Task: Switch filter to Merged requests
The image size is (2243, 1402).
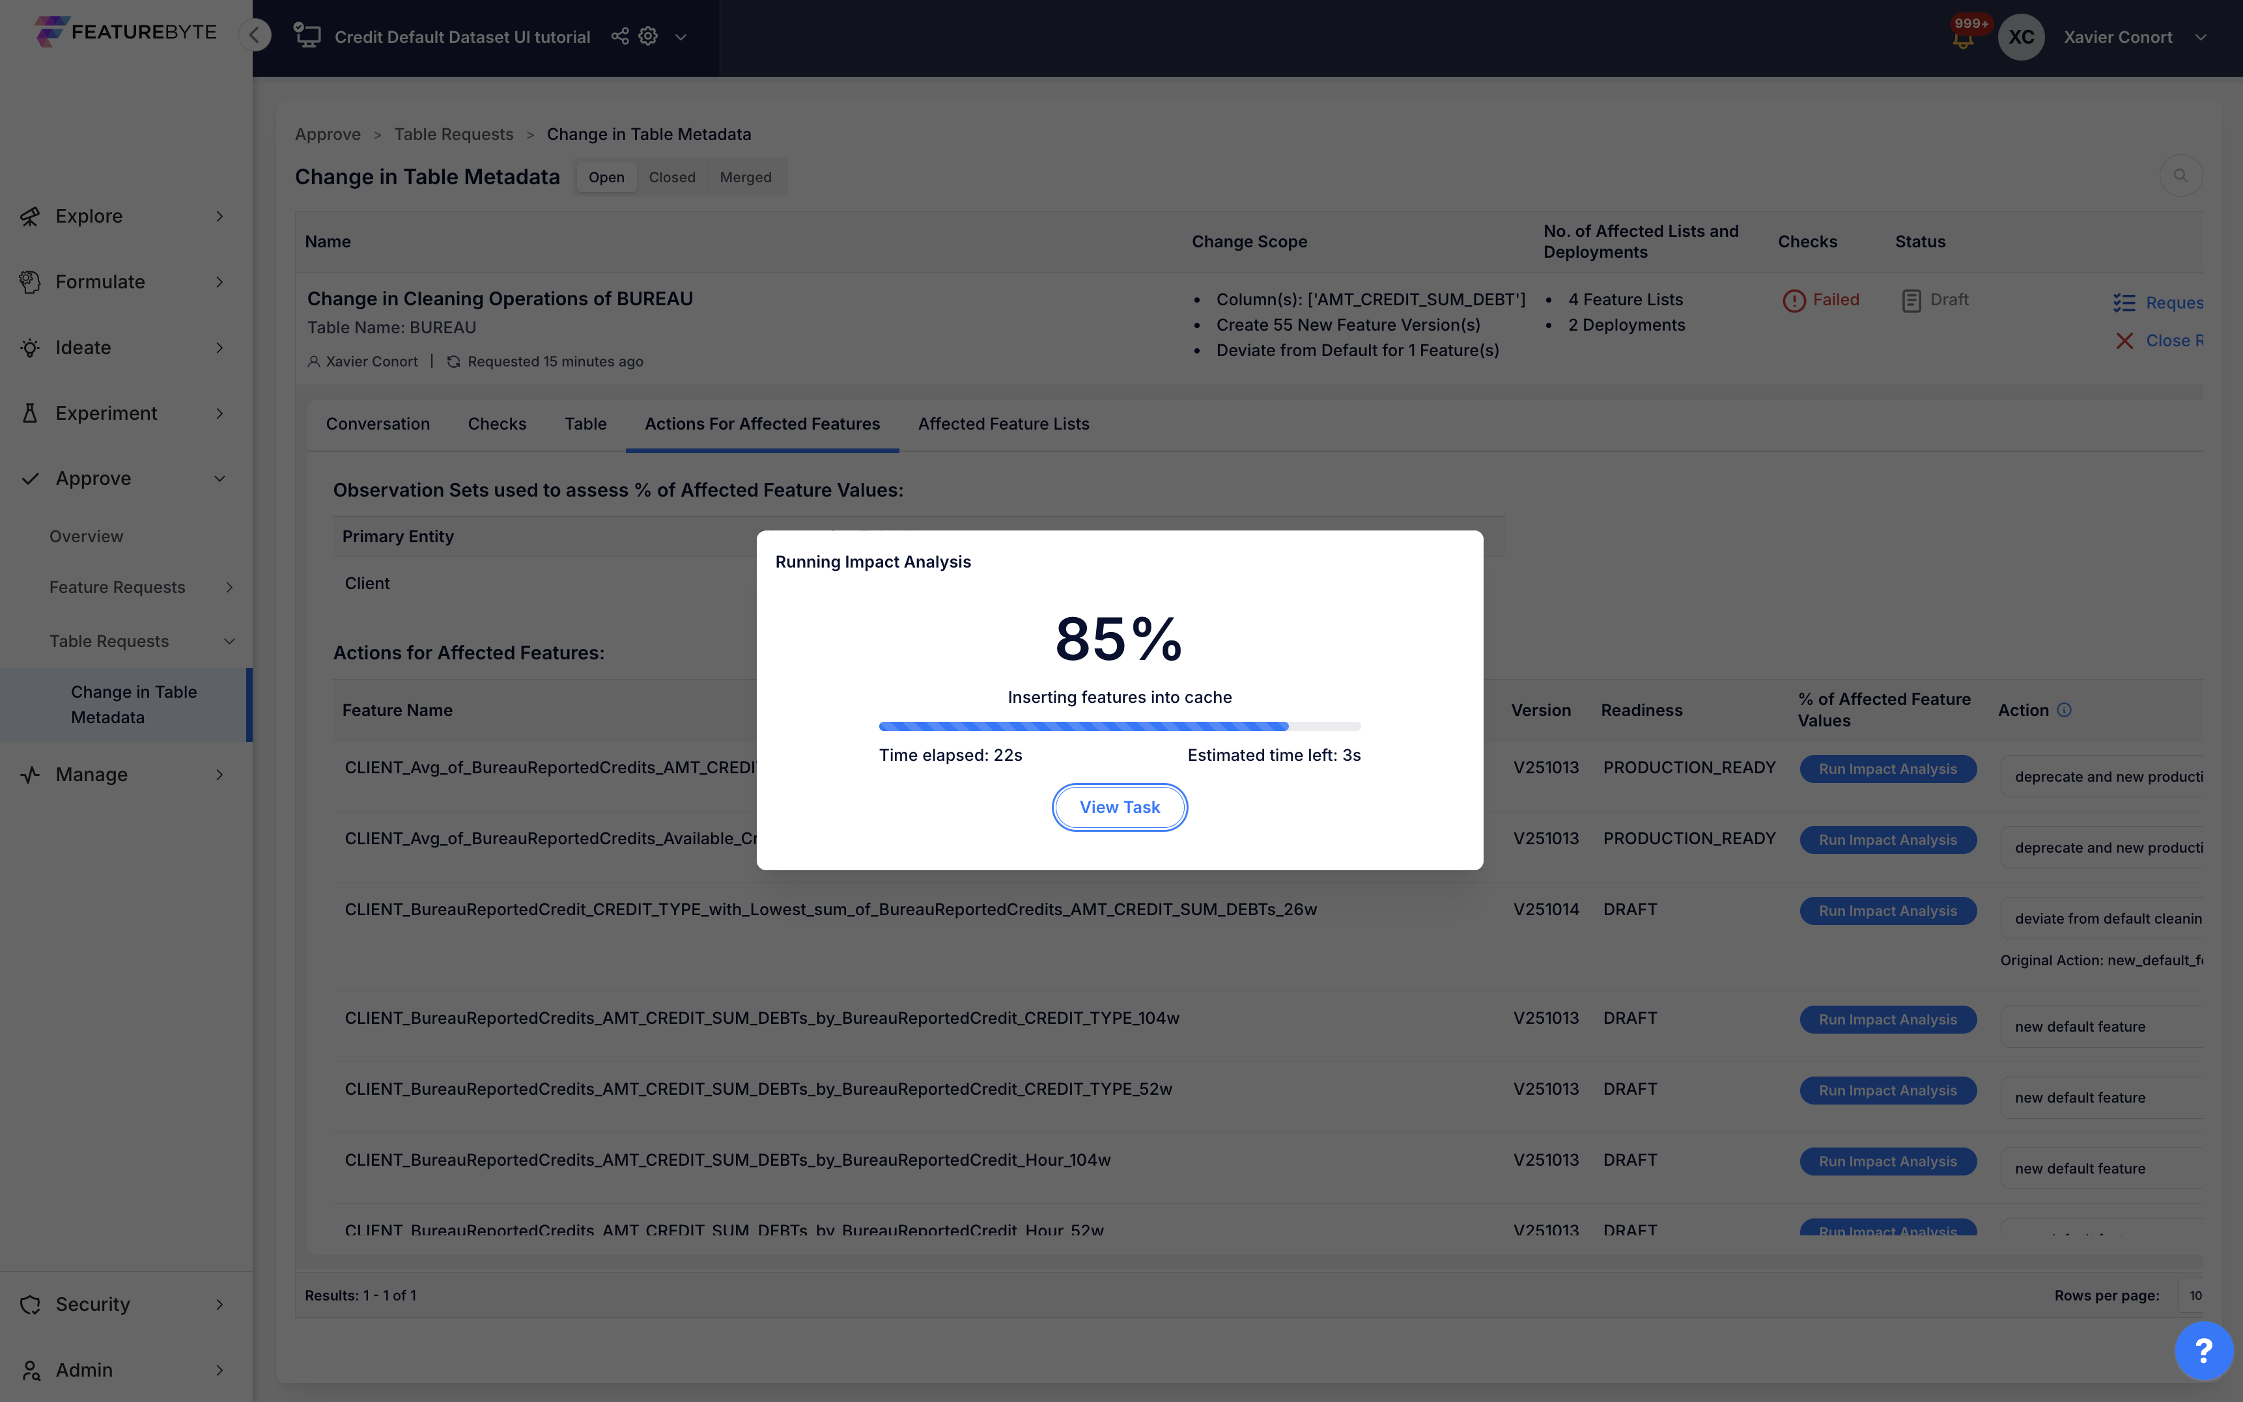Action: (x=745, y=177)
